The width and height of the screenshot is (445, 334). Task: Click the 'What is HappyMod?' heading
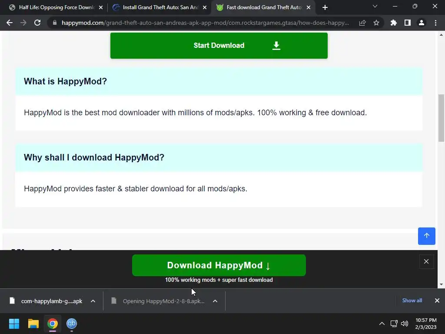[x=65, y=81]
